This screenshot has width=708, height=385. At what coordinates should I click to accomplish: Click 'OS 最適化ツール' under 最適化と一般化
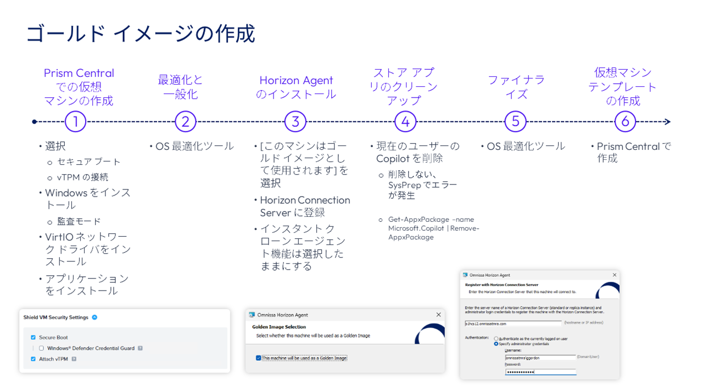click(x=194, y=147)
